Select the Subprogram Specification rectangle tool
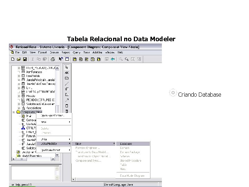This screenshot has height=187, width=249. pos(67,106)
